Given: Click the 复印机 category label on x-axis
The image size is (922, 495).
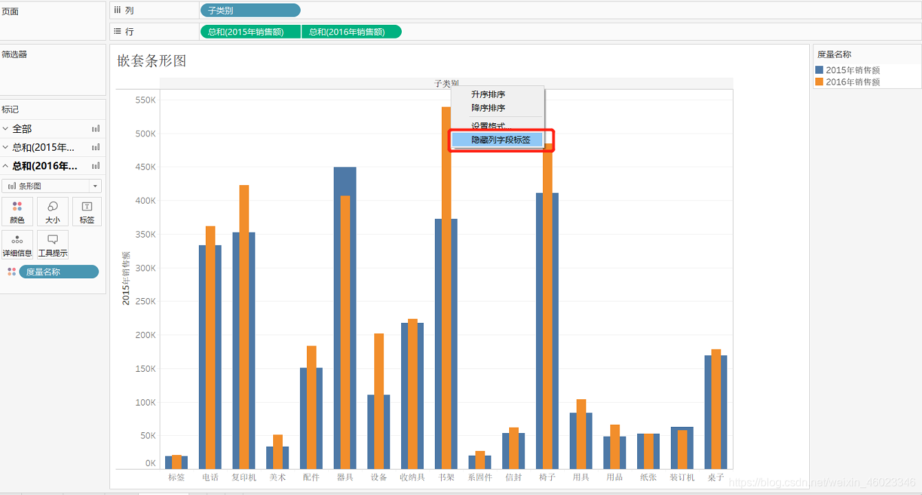Looking at the screenshot, I should [244, 477].
